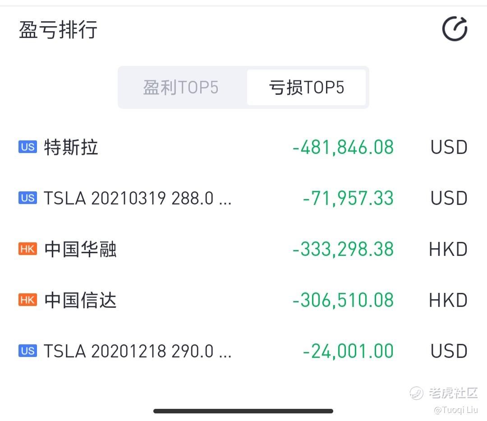Click the US badge beside TSLA 20201218
This screenshot has height=421, width=487.
tap(28, 351)
